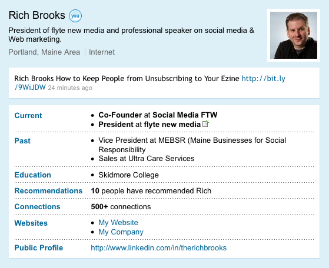The image size is (329, 268).
Task: Click the '500+ connections' text
Action: click(x=121, y=207)
